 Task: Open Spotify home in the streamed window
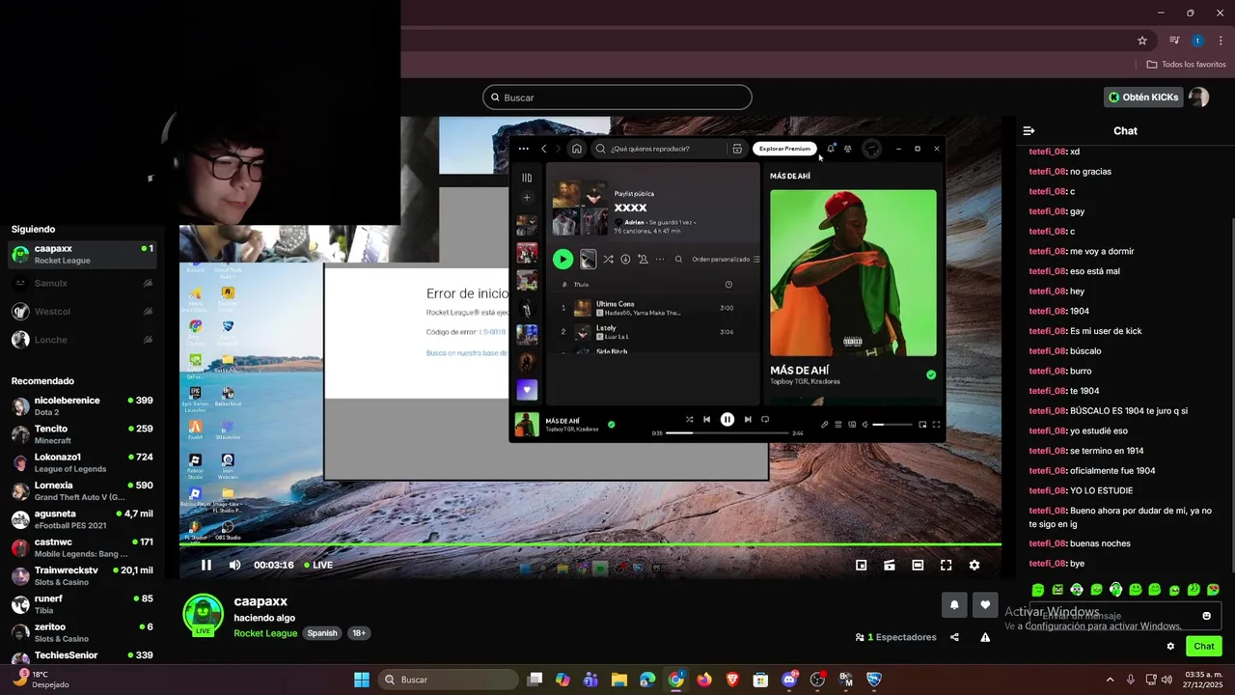click(576, 149)
